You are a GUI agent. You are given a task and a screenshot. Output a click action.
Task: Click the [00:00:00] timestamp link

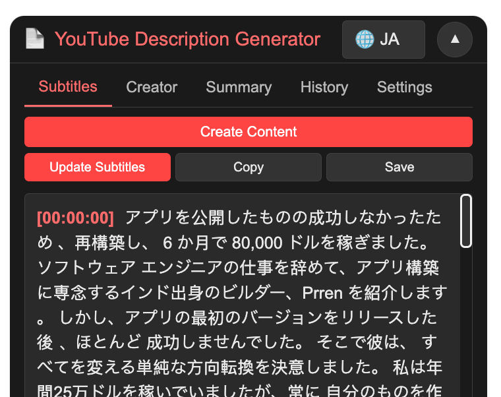(x=75, y=218)
